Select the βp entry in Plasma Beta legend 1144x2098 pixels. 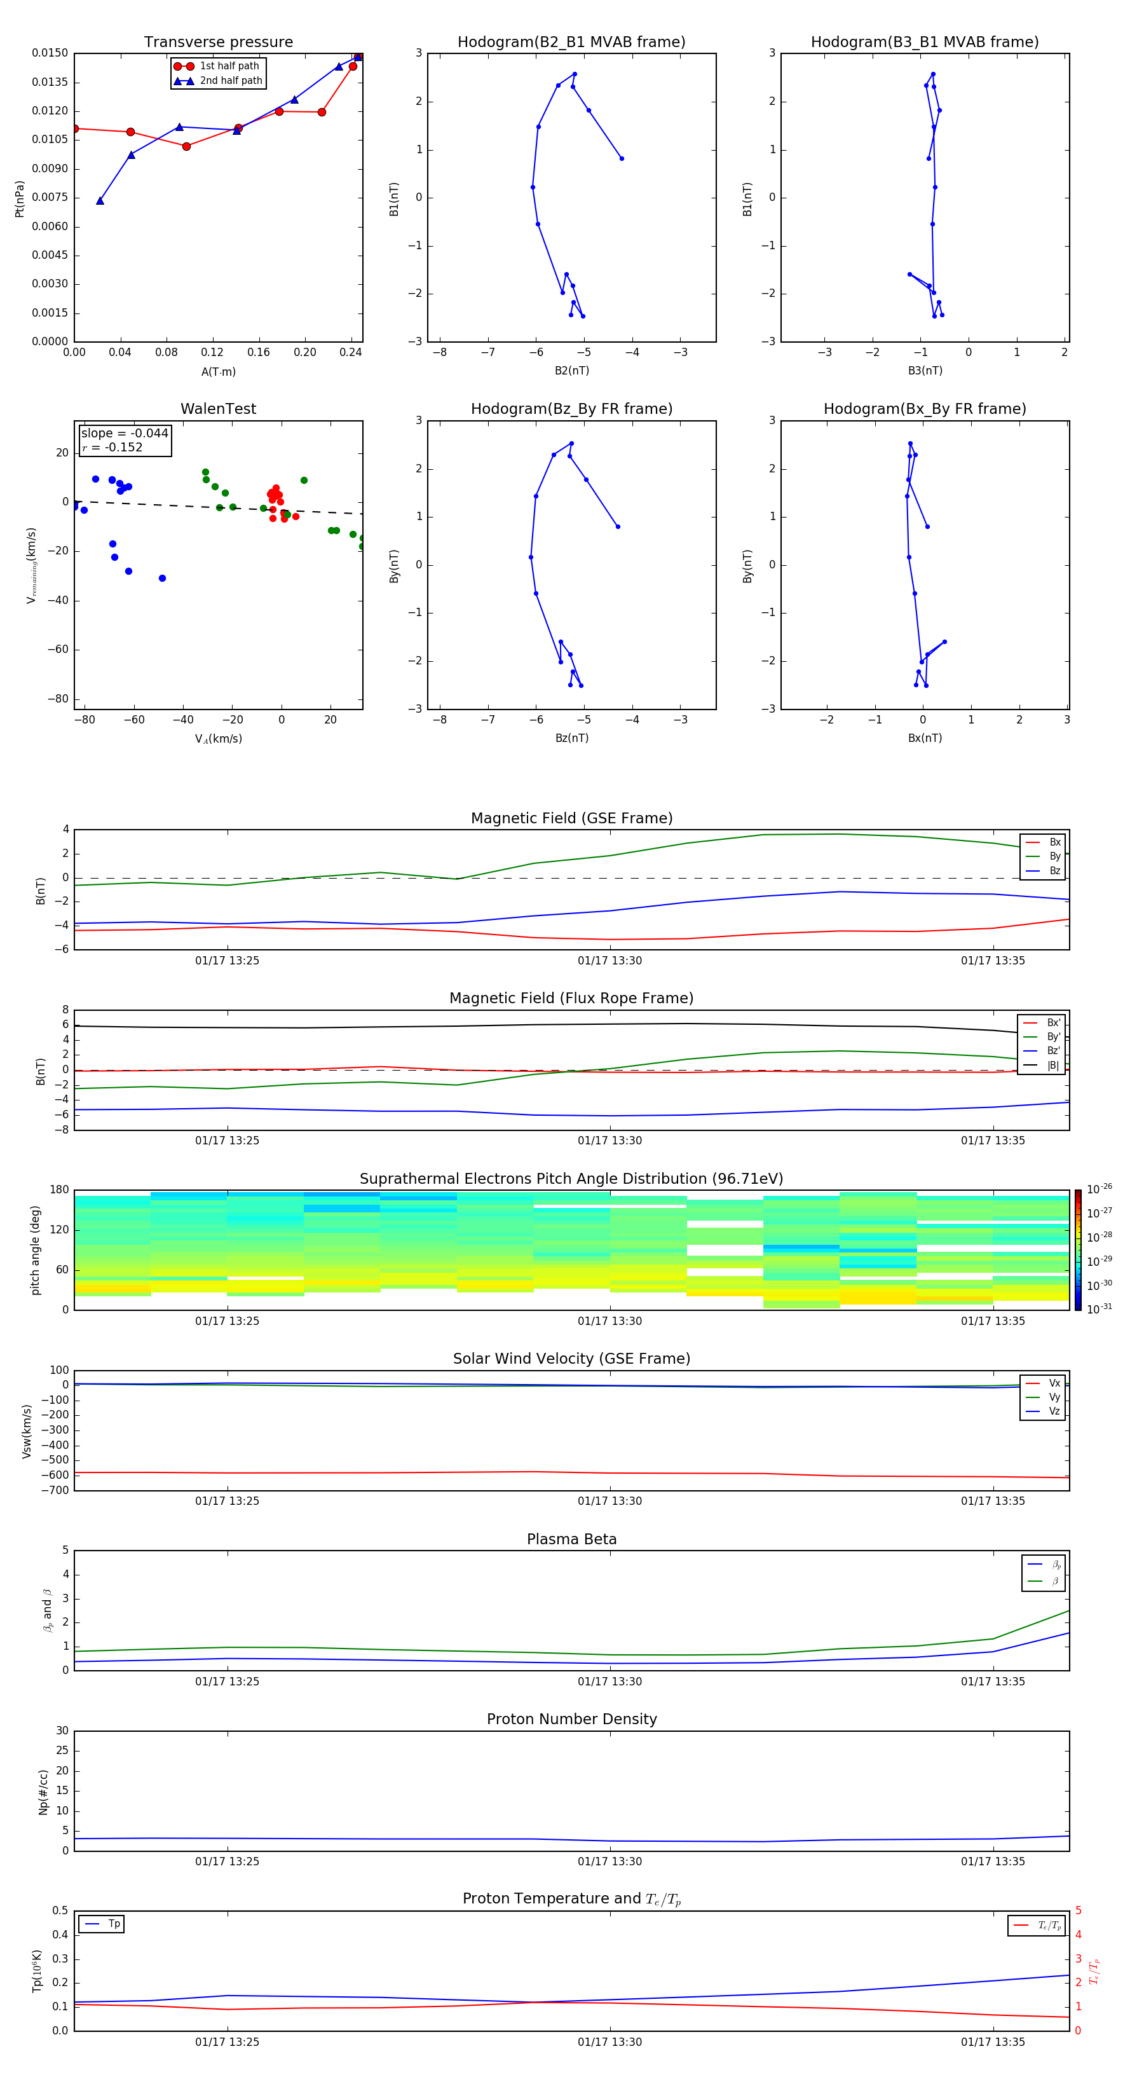1044,1565
